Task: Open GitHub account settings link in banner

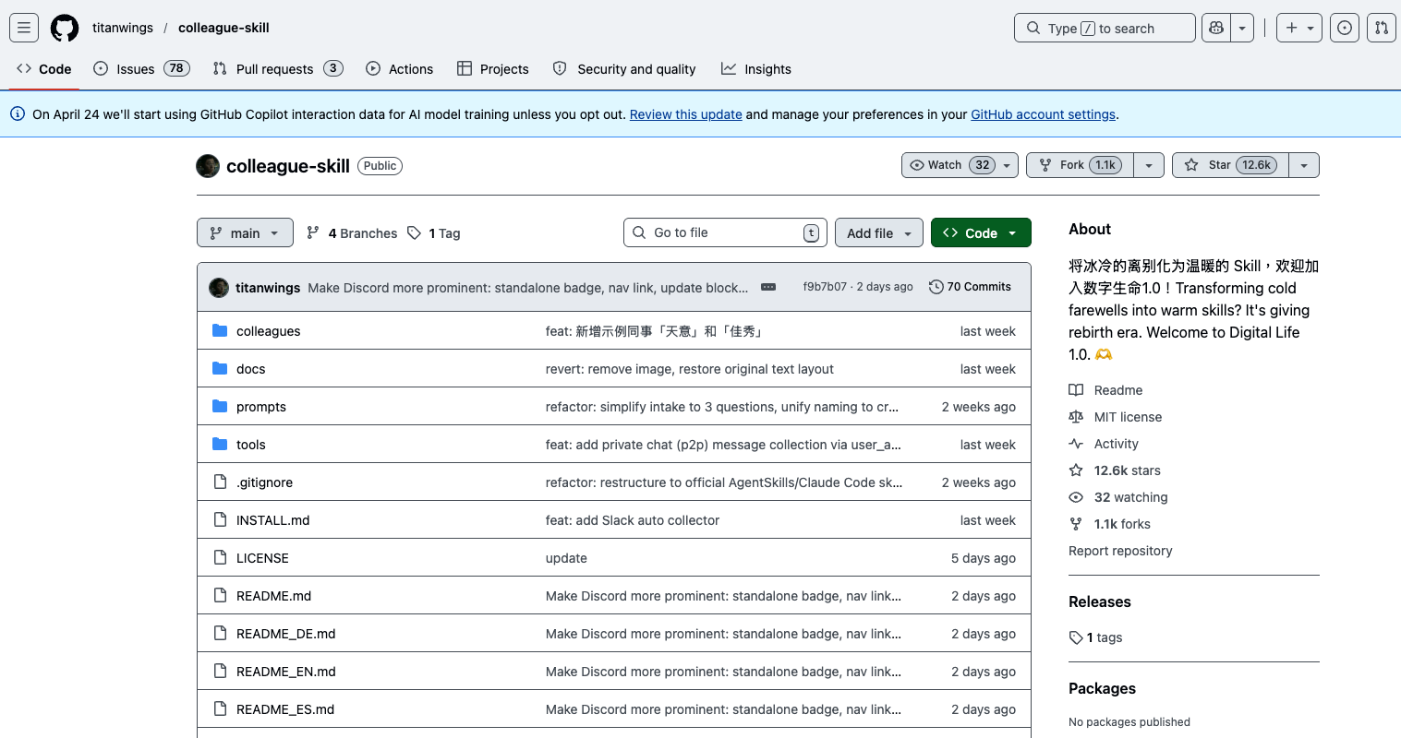Action: point(1043,114)
